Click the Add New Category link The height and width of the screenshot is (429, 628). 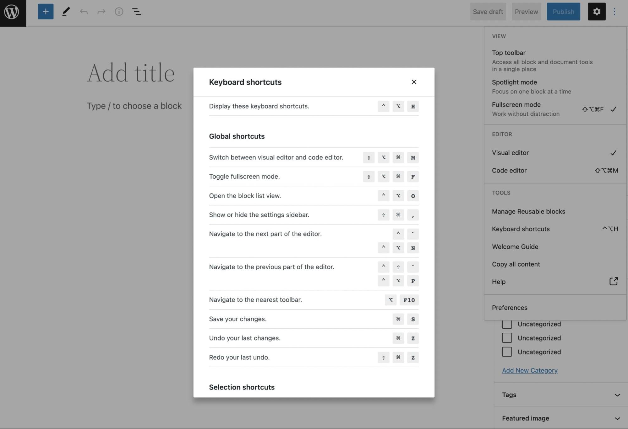point(529,370)
